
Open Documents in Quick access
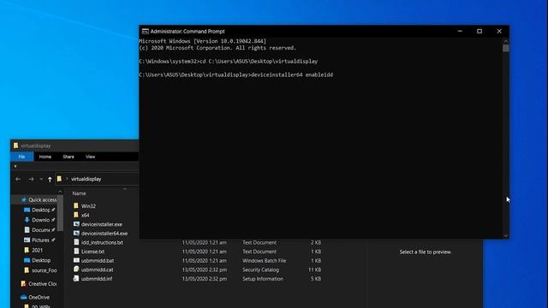[40, 230]
